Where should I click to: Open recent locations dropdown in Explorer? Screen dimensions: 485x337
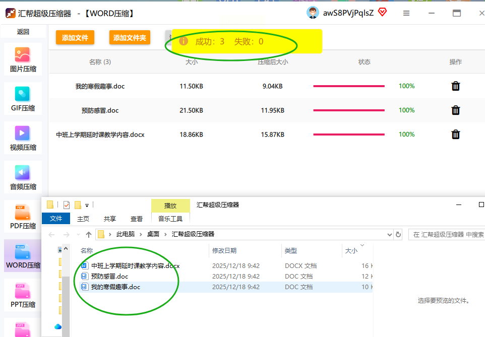coord(78,235)
